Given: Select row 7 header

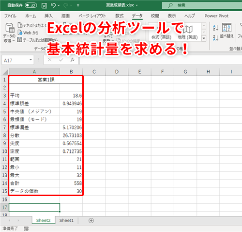Looking at the screenshot, I should pos(4,128).
